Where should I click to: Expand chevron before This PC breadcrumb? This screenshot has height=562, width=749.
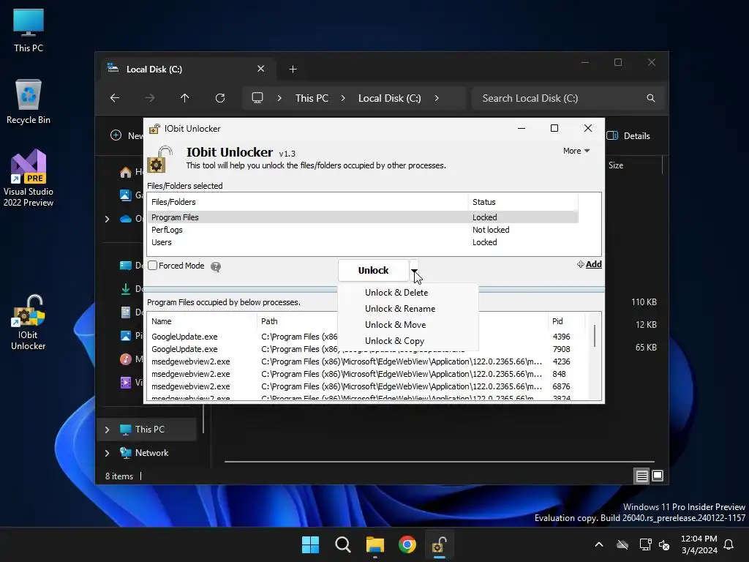pos(279,98)
